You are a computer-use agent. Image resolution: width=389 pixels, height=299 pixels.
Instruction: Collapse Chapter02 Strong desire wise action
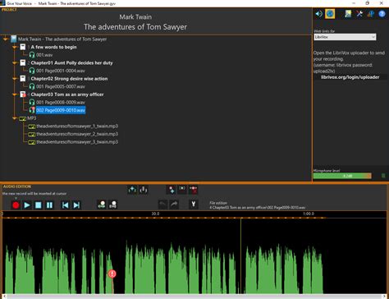[x=15, y=79]
